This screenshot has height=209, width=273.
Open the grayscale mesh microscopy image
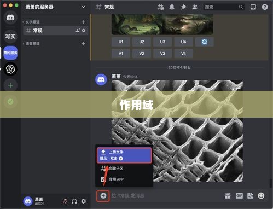[x=177, y=131]
